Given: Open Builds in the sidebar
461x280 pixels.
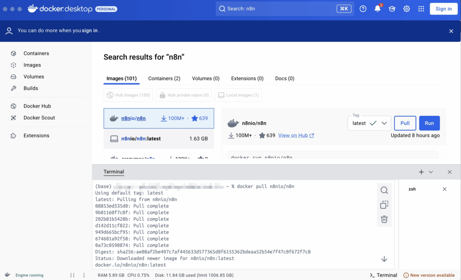Looking at the screenshot, I should (x=31, y=88).
